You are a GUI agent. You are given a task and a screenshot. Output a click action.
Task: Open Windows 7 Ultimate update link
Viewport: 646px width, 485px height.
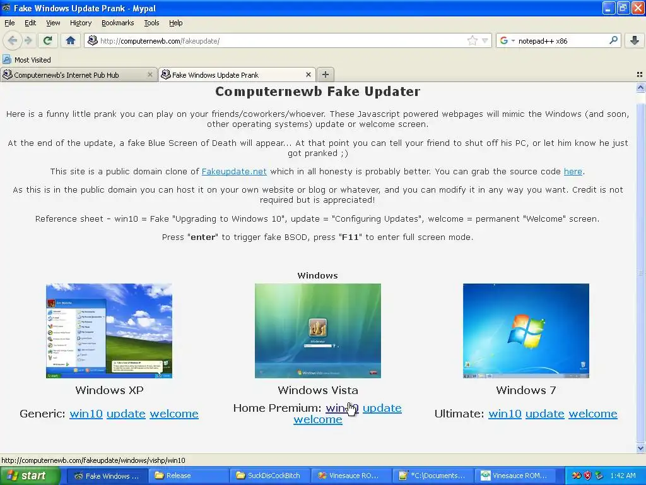click(544, 414)
